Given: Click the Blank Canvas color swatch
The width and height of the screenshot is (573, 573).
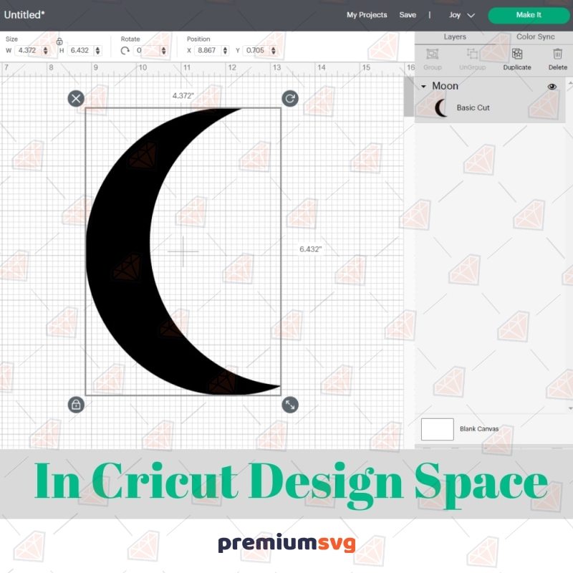Looking at the screenshot, I should 438,428.
